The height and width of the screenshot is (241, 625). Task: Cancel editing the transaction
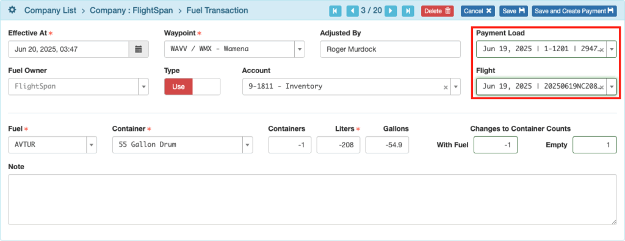click(478, 11)
